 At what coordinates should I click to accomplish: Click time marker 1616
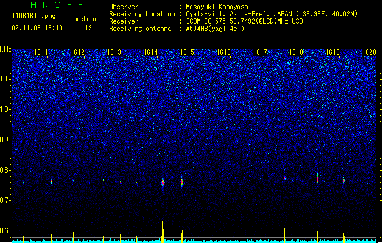tap(223, 52)
